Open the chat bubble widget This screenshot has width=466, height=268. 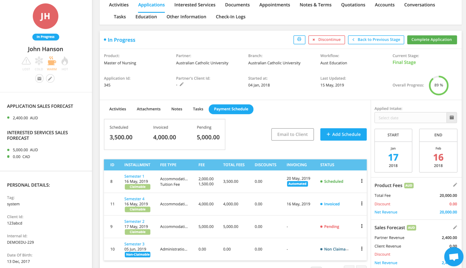coord(453,257)
